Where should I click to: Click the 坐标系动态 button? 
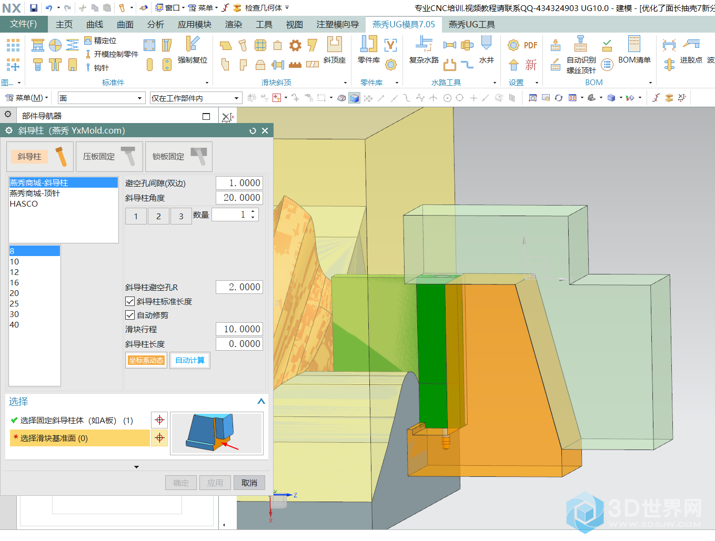146,360
